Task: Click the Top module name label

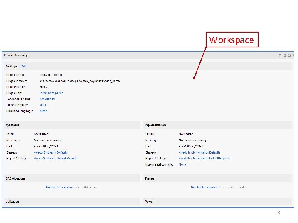Action: coord(19,99)
